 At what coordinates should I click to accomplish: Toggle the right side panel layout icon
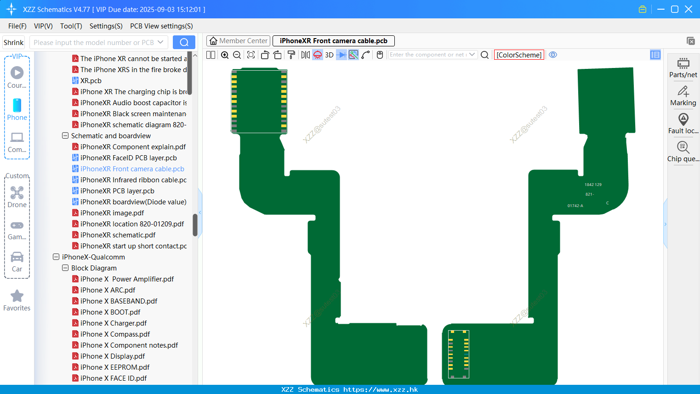(x=655, y=55)
